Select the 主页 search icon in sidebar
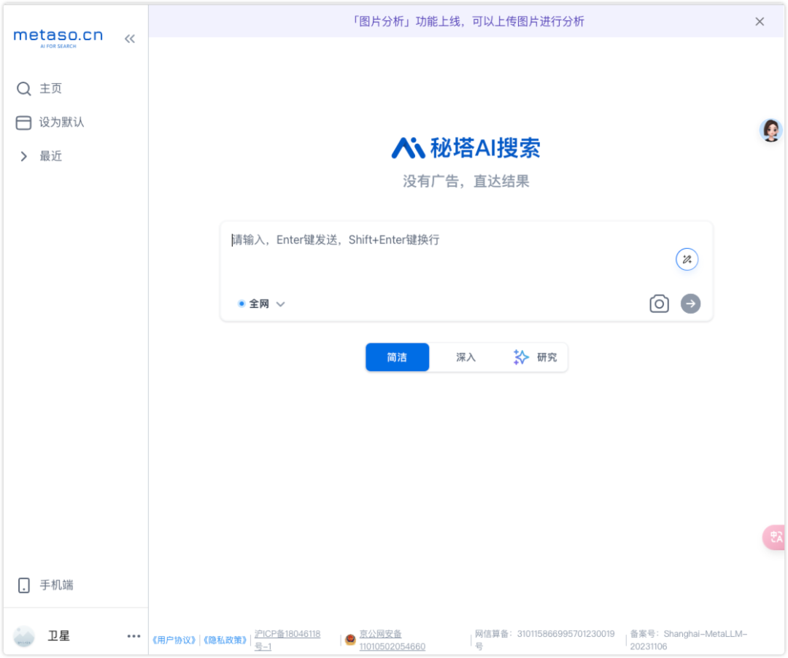 24,88
